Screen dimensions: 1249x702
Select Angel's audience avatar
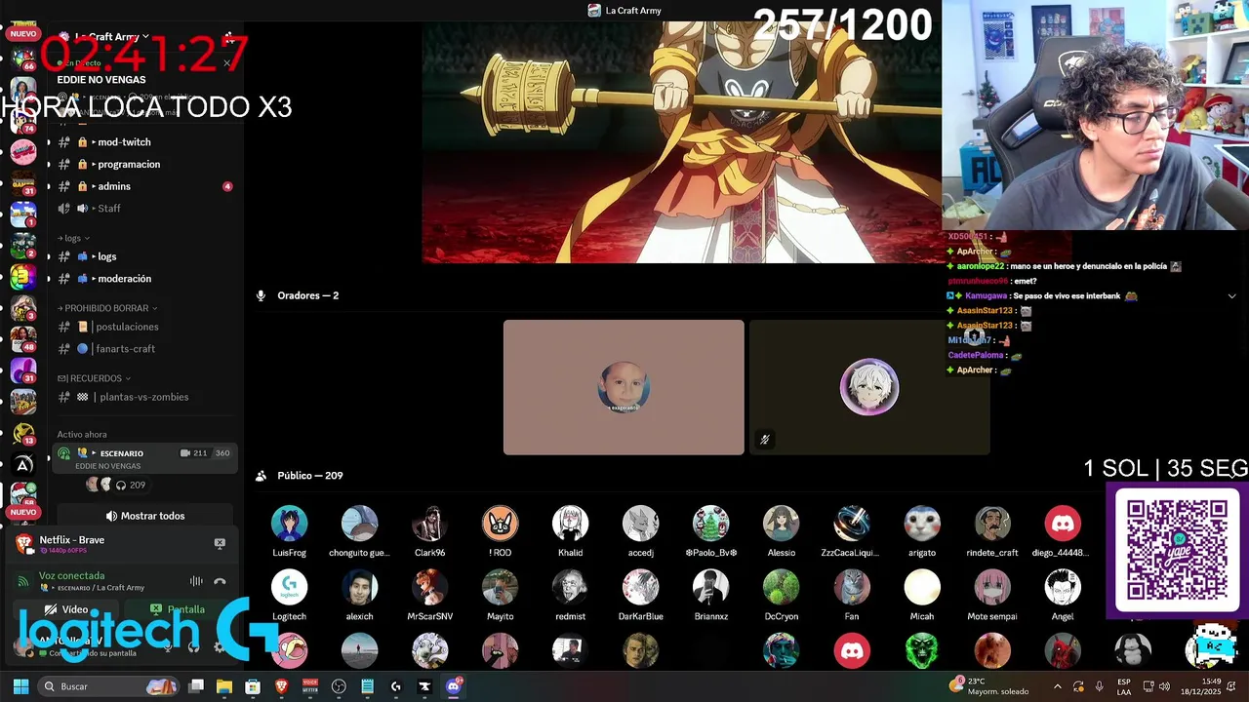point(1063,588)
